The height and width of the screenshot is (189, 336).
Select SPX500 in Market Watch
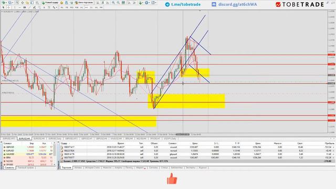(9, 164)
